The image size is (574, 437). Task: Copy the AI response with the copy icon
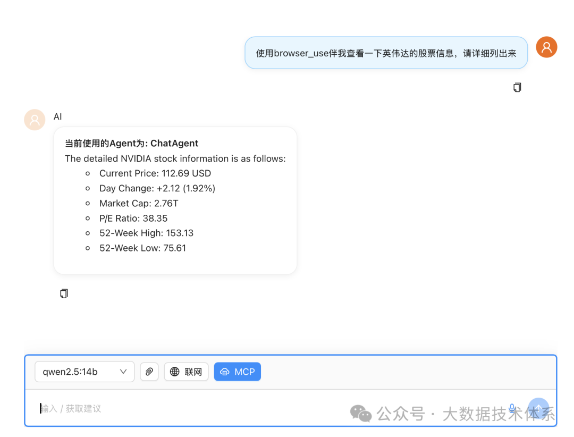[x=64, y=293]
